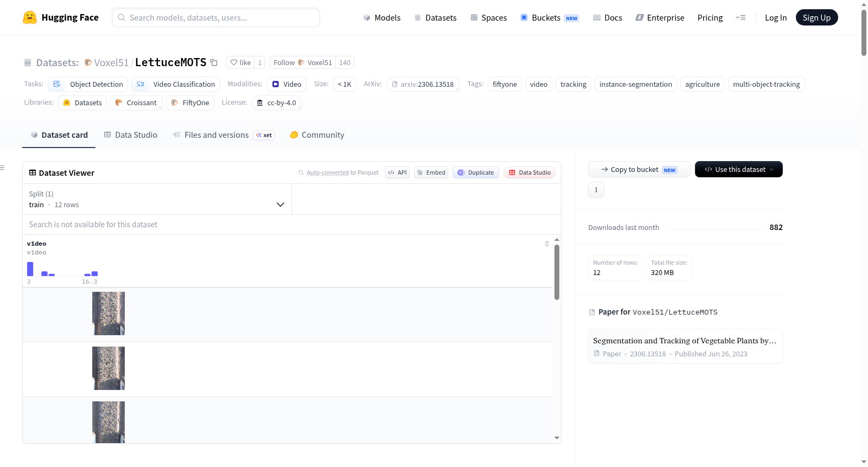Click the search models input field
Screen dimensions: 868x467
click(x=216, y=17)
